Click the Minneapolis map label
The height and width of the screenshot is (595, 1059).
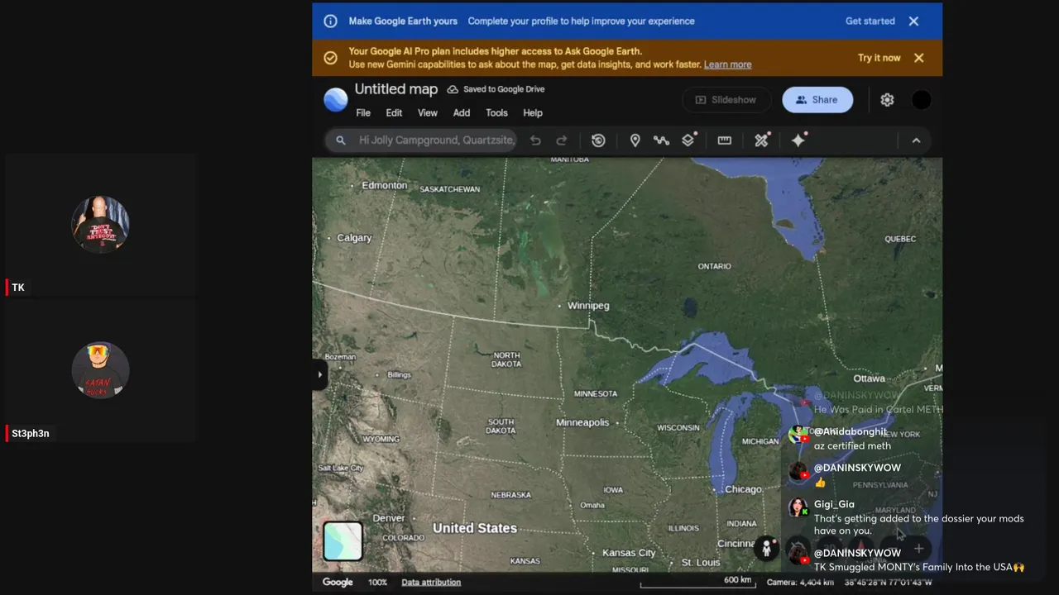[x=582, y=423]
